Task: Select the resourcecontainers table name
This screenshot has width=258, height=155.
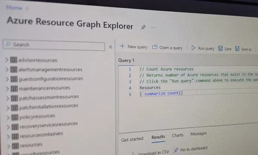Action: pyautogui.click(x=41, y=135)
